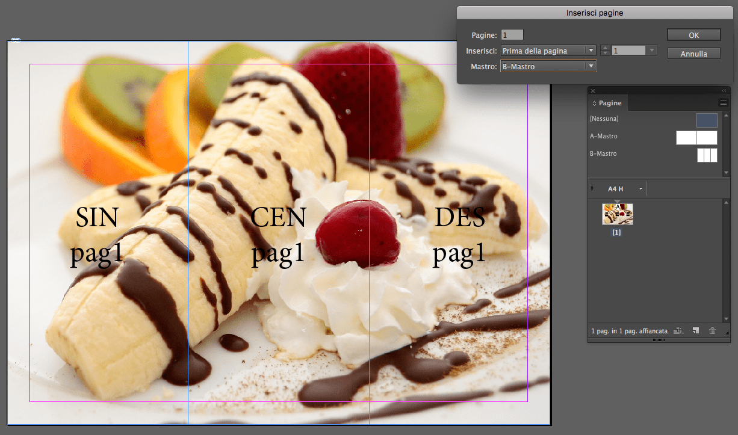Open the Pagine panel flyout menu
The width and height of the screenshot is (738, 435).
click(x=723, y=103)
